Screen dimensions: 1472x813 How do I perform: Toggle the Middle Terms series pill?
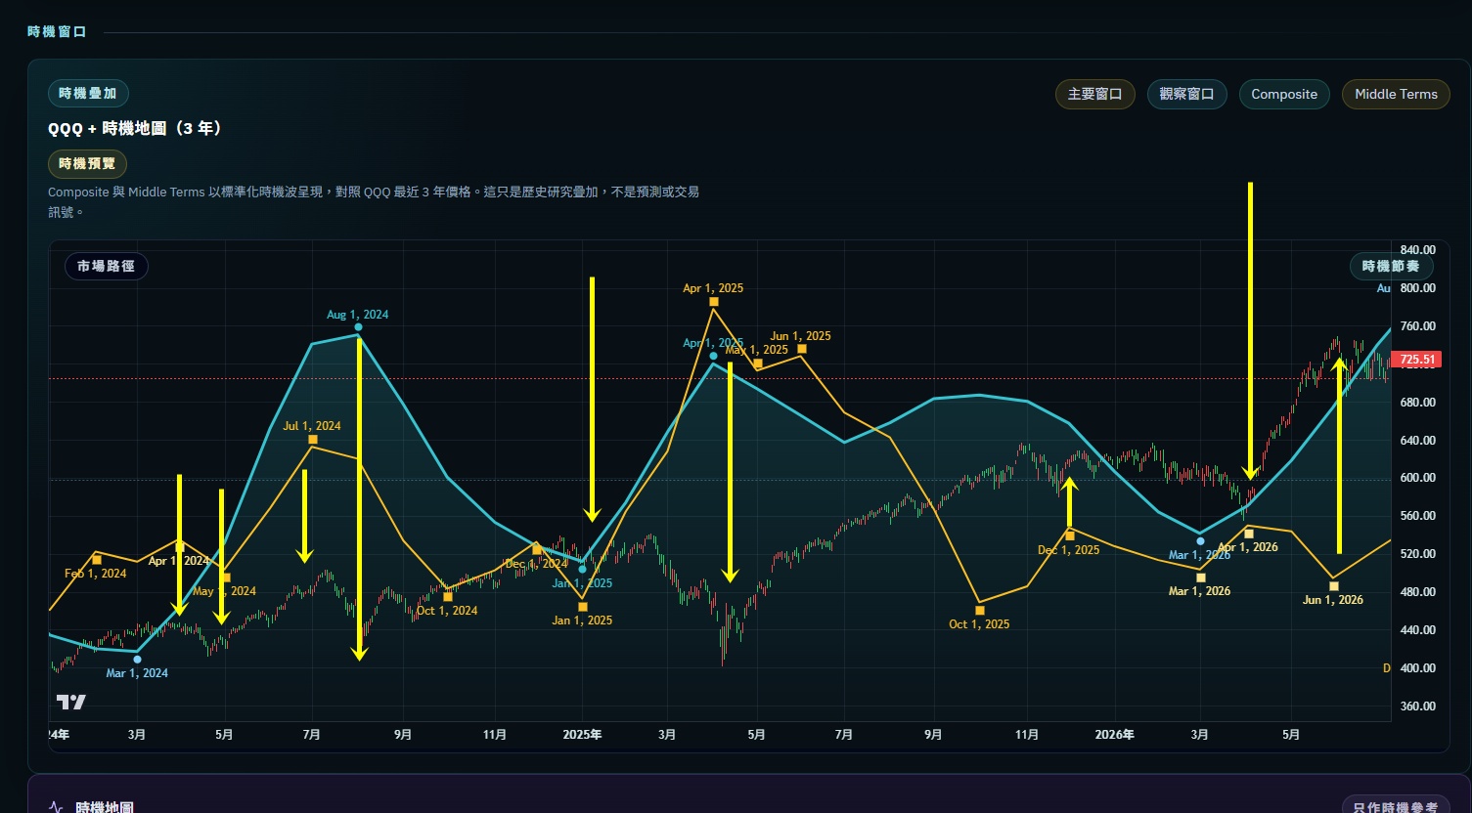(x=1396, y=94)
